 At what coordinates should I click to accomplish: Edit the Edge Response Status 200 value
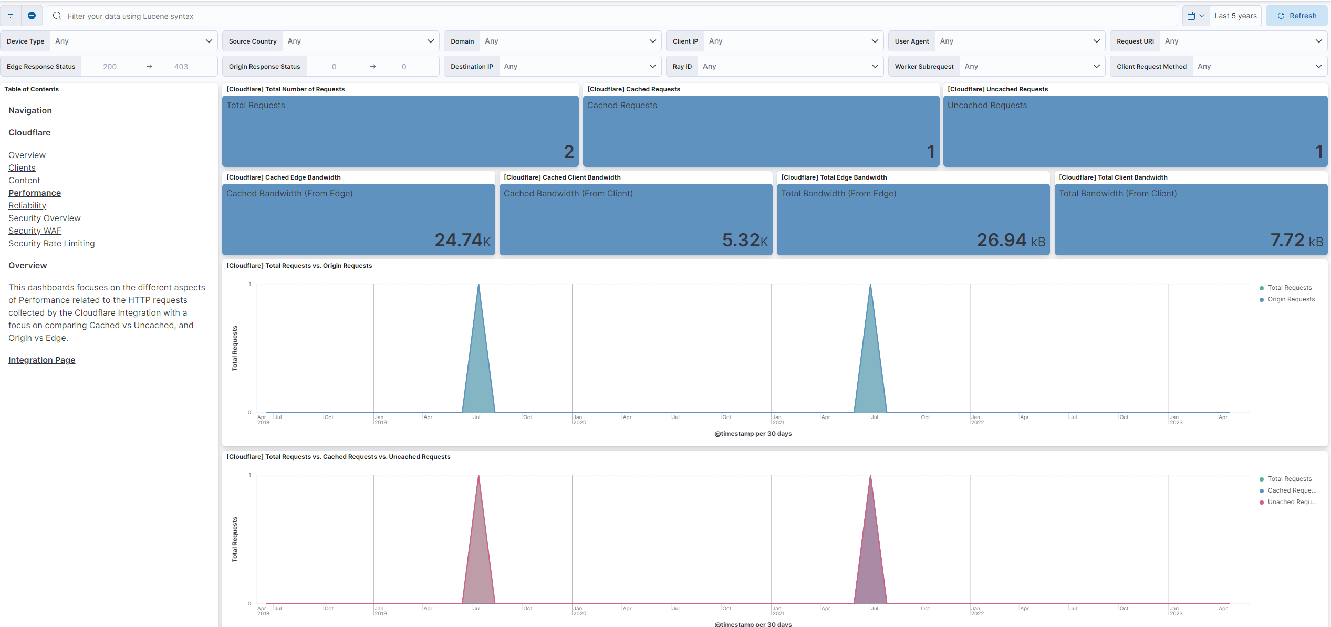tap(110, 66)
